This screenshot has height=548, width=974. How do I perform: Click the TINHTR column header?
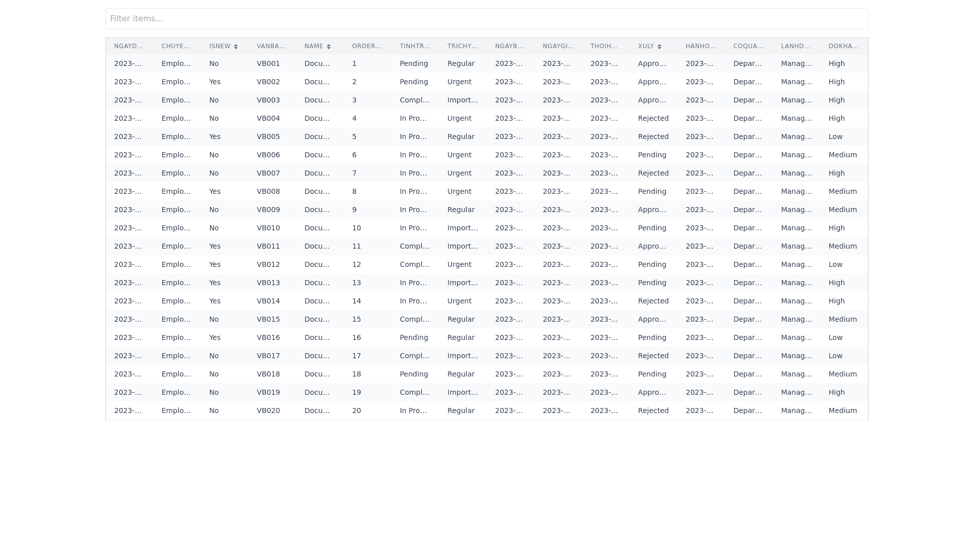point(414,46)
